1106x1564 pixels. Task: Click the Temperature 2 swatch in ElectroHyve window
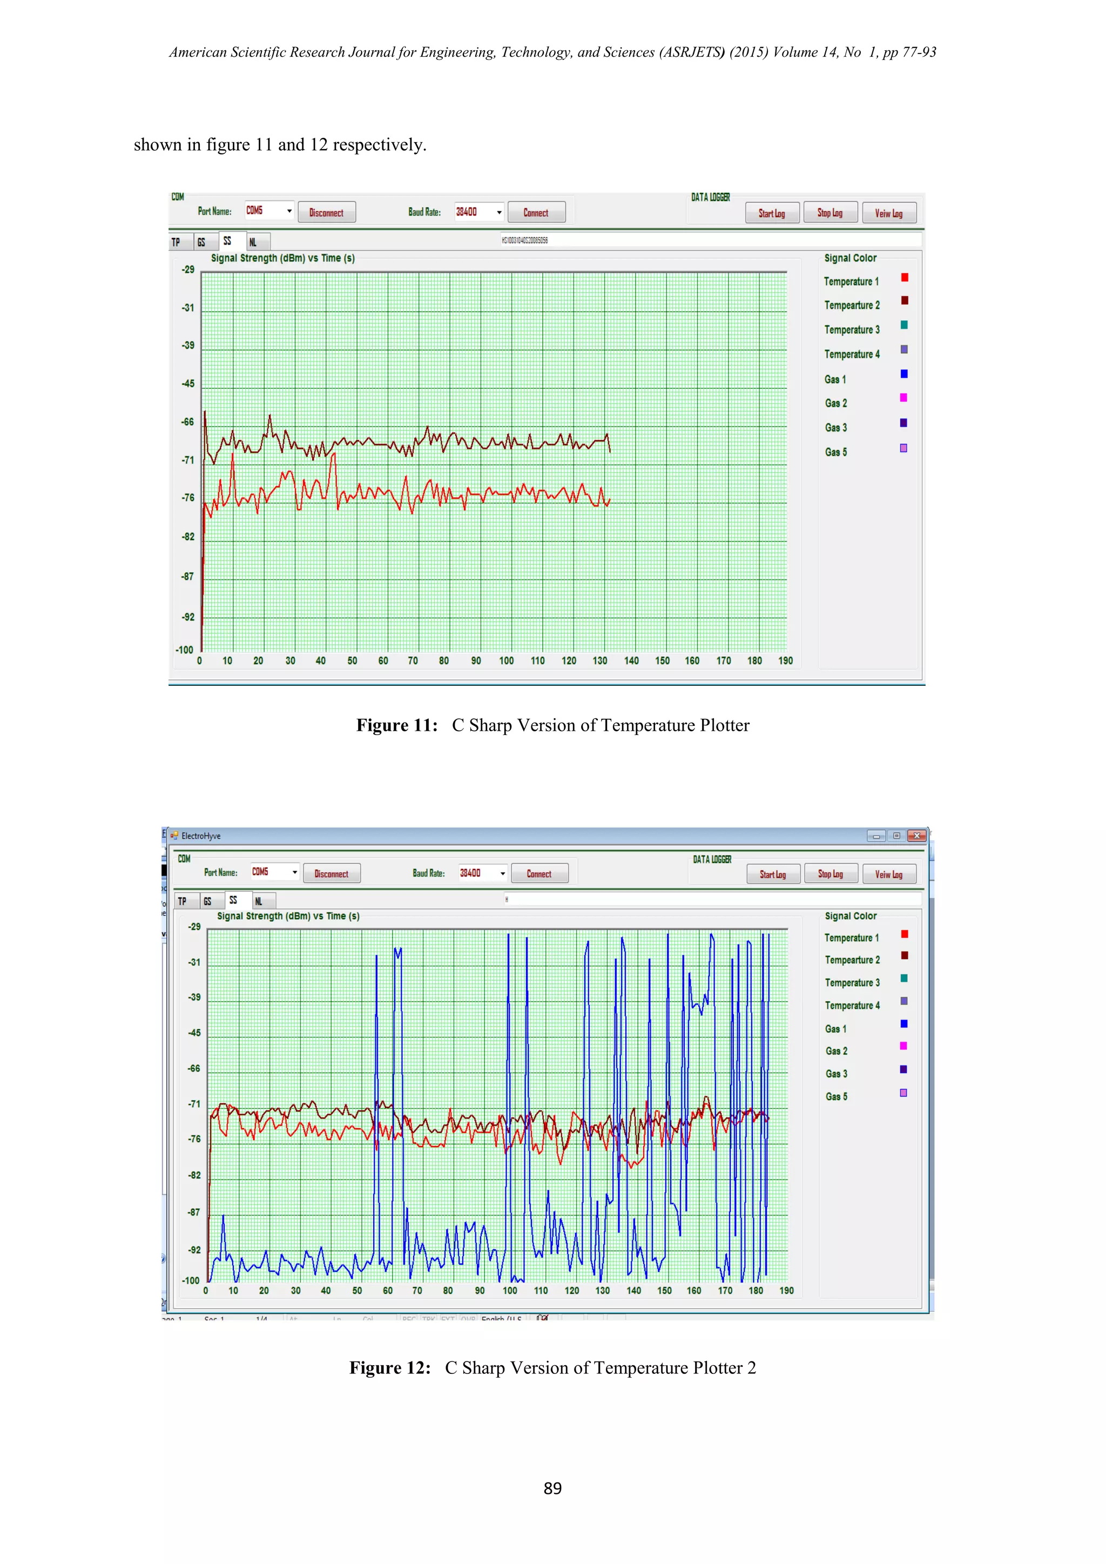pyautogui.click(x=905, y=956)
